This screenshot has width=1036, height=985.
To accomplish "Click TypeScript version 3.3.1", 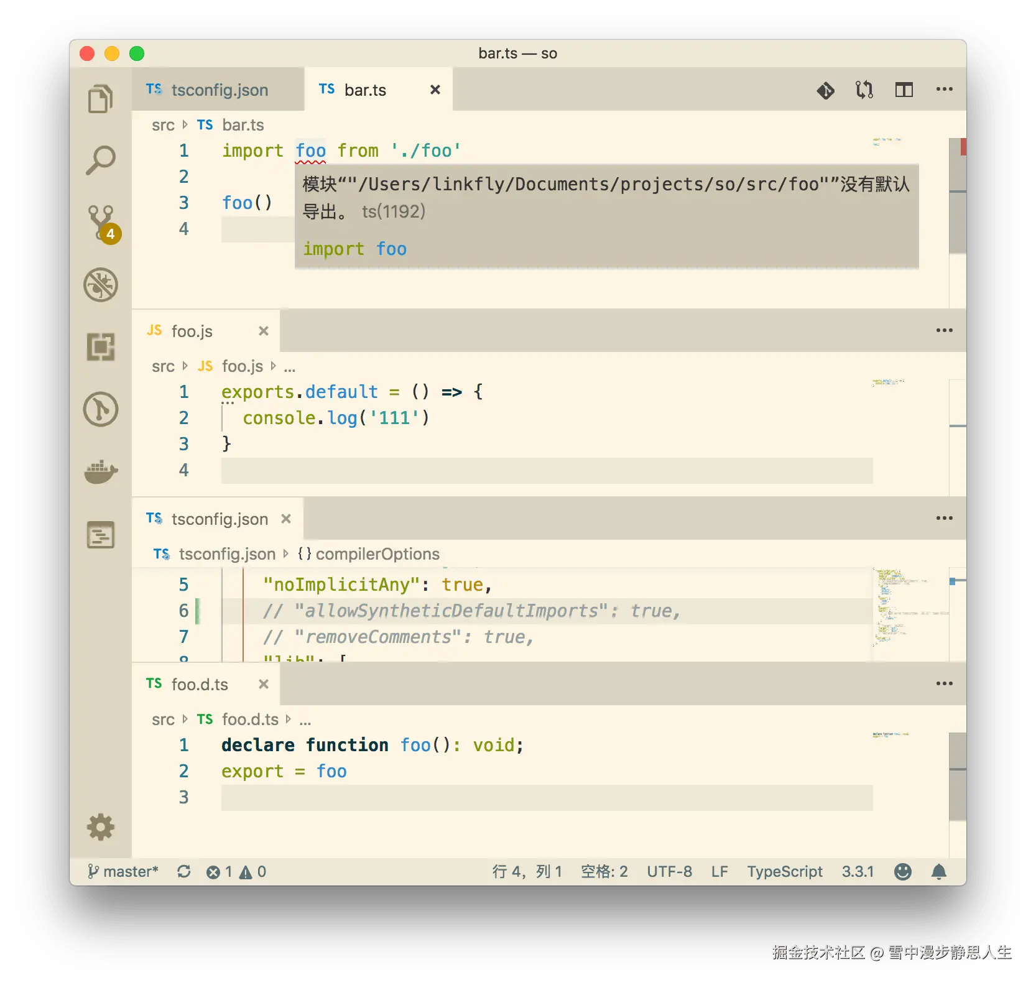I will [858, 872].
